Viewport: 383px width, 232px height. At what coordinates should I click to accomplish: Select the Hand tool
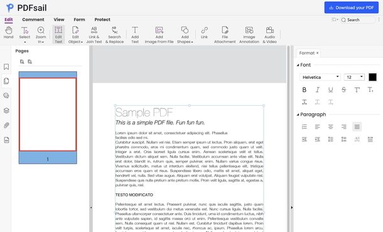click(8, 33)
